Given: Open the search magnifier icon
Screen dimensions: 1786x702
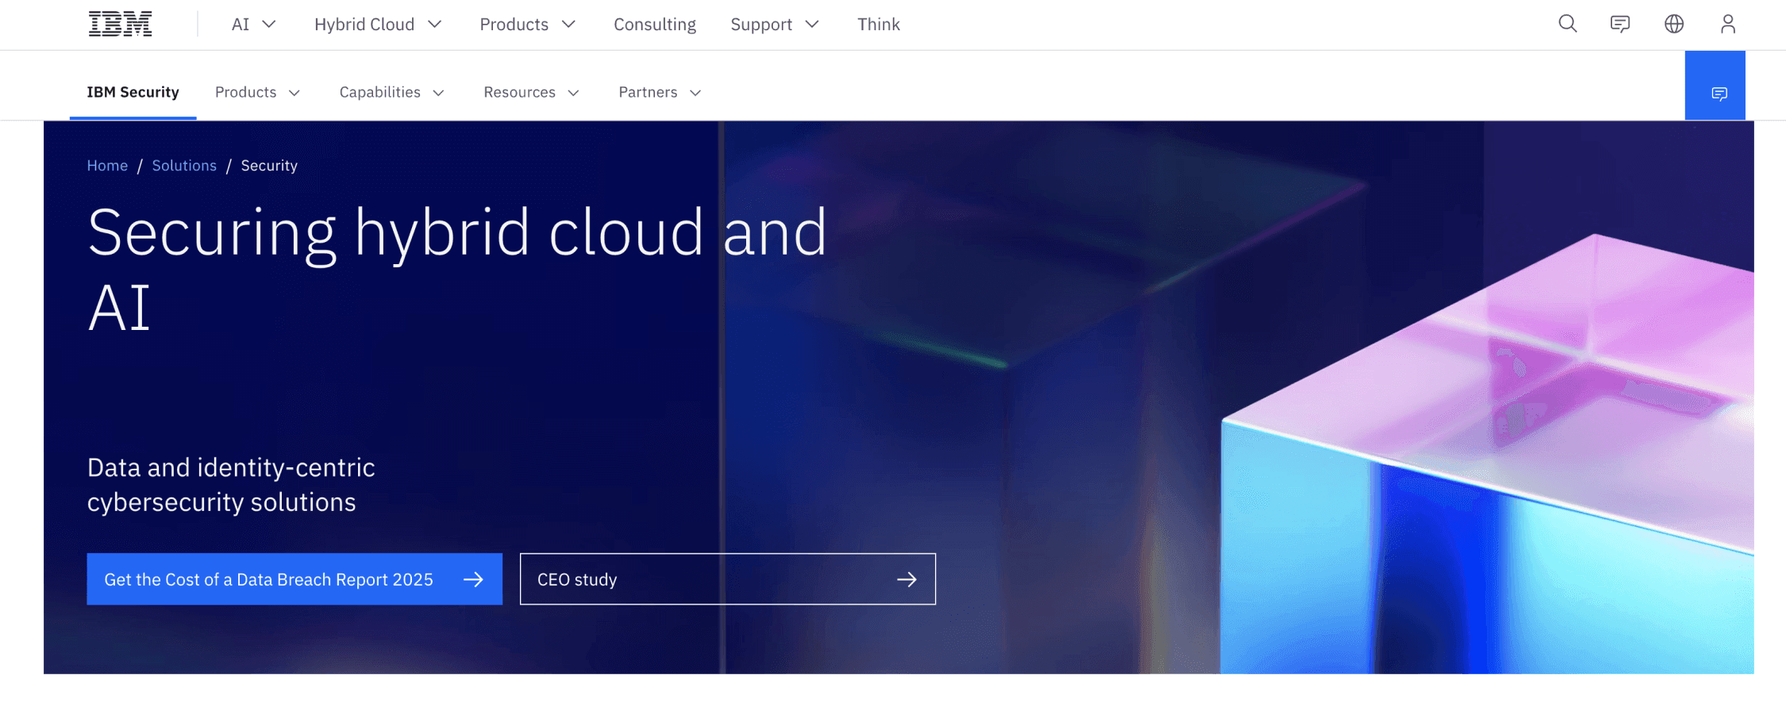Looking at the screenshot, I should [1567, 25].
